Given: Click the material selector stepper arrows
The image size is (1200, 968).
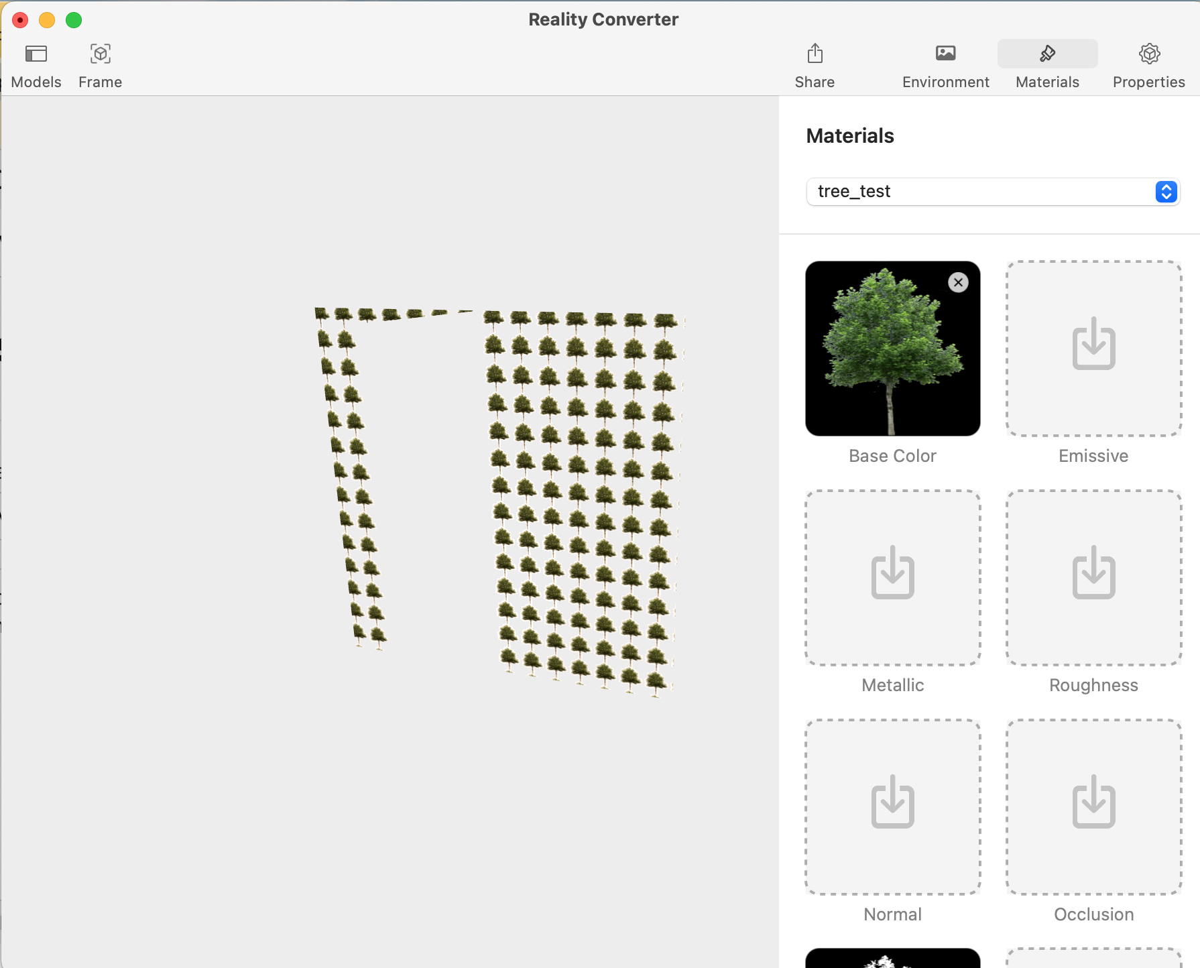Looking at the screenshot, I should click(1166, 192).
